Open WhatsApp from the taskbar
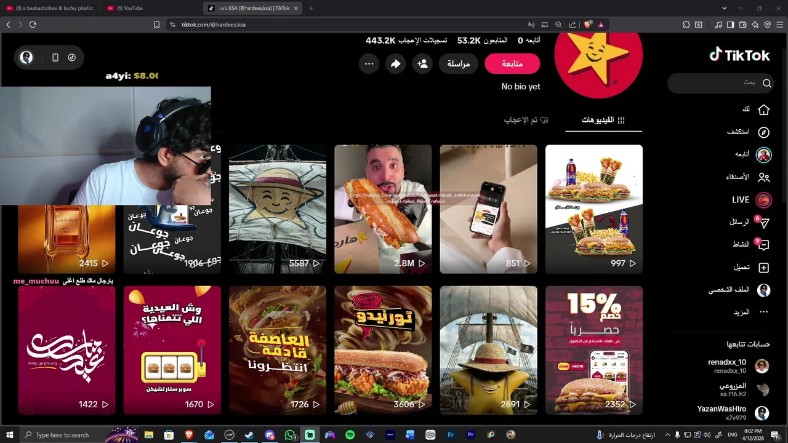 coord(290,435)
